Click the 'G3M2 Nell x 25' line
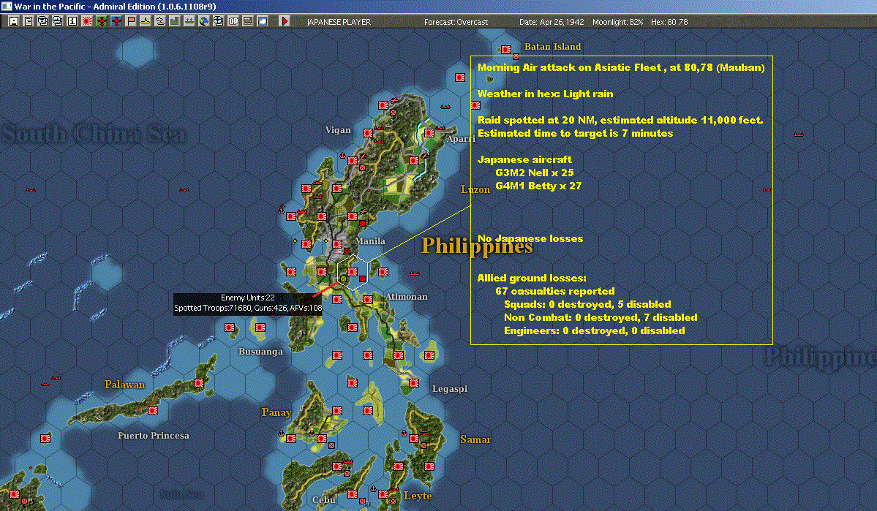The width and height of the screenshot is (877, 511). [535, 173]
